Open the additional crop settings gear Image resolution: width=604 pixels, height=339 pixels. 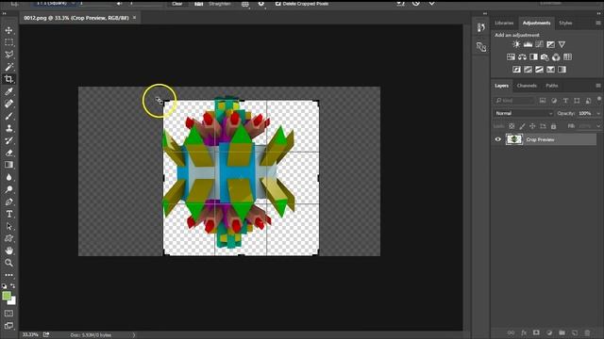click(261, 4)
